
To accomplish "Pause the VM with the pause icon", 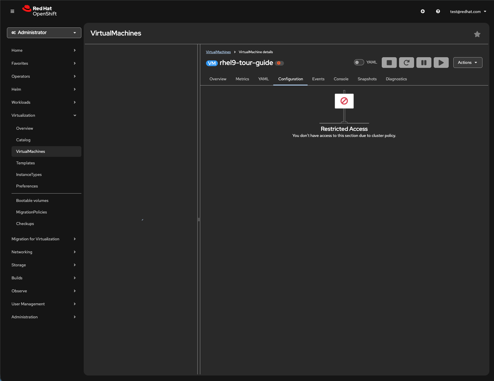I will (424, 62).
